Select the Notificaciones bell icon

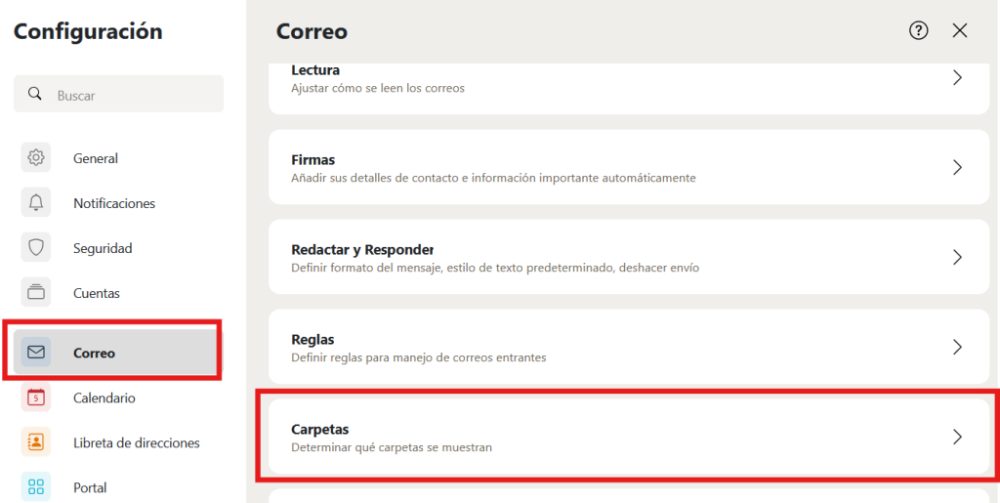[x=36, y=203]
